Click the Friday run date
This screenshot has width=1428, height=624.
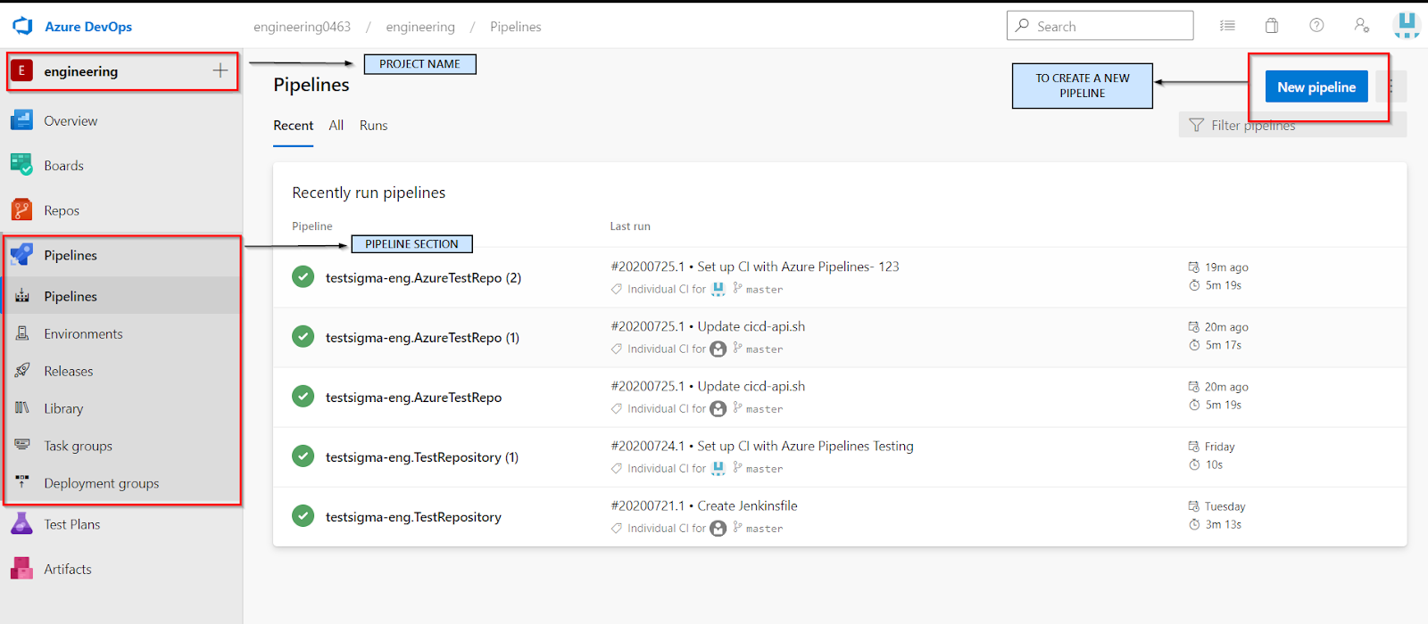point(1219,447)
